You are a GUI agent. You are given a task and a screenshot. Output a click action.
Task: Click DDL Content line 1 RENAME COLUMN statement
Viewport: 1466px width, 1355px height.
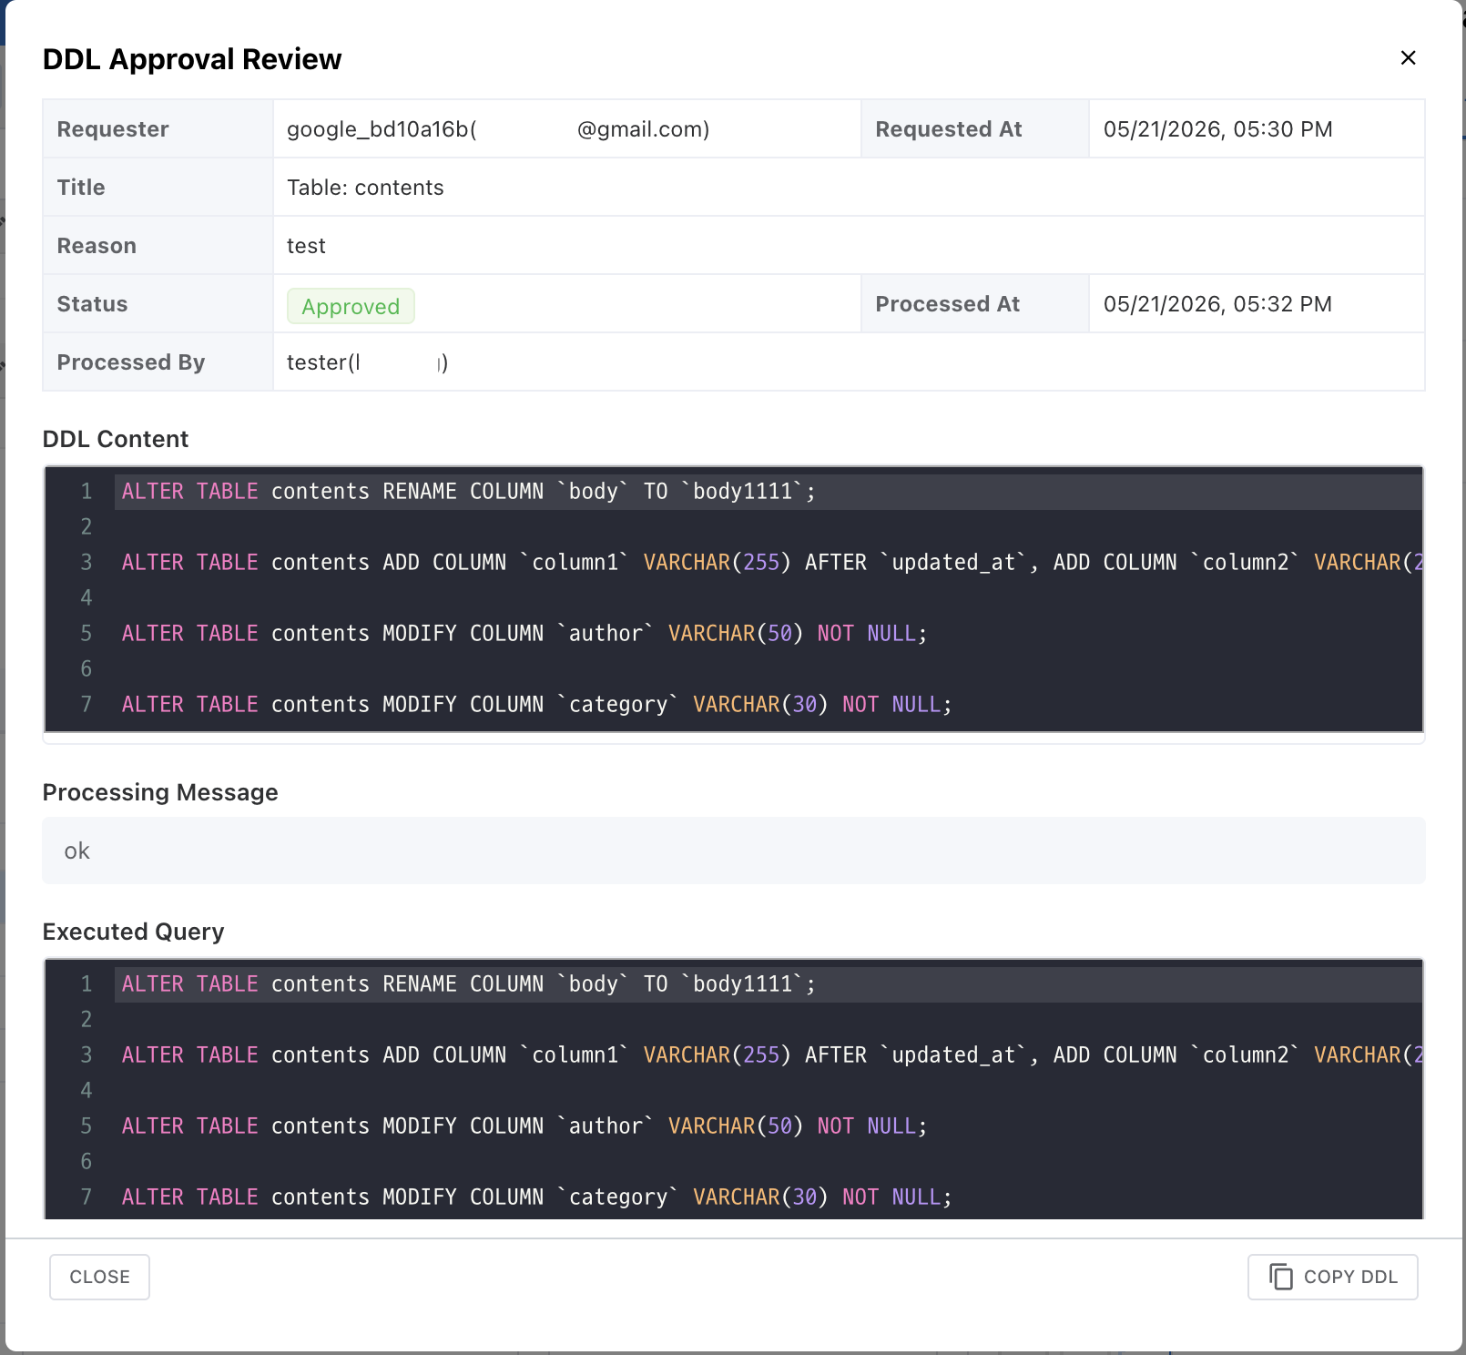click(x=468, y=492)
